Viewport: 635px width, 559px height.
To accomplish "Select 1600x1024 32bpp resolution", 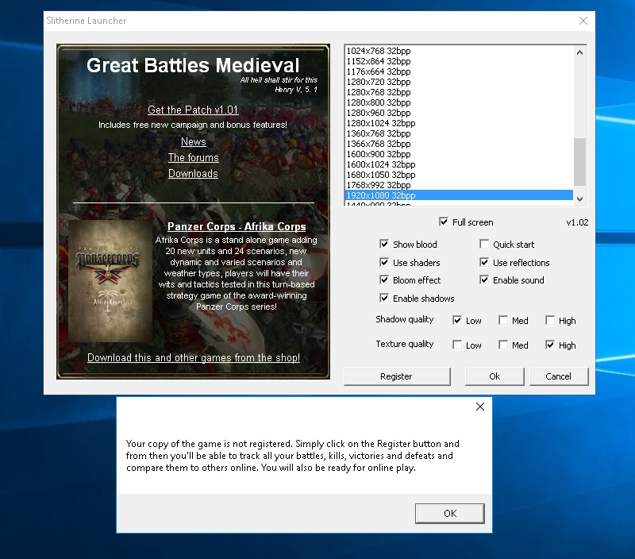I will 459,164.
